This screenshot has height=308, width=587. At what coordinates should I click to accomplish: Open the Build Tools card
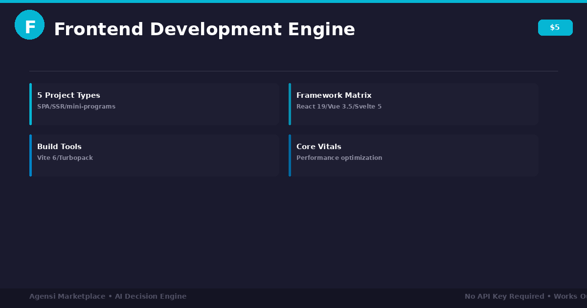(x=154, y=155)
